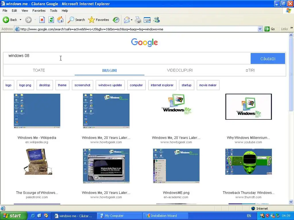Select the windows update suggestion chip
294x220 pixels.
point(110,85)
